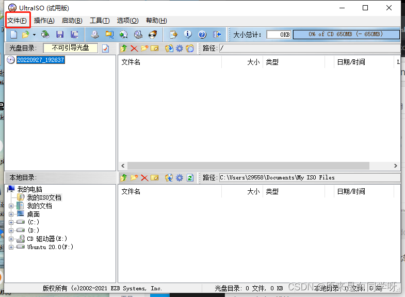405x297 pixels.
Task: Select 我的ISO文档 in the local tree
Action: pyautogui.click(x=44, y=197)
